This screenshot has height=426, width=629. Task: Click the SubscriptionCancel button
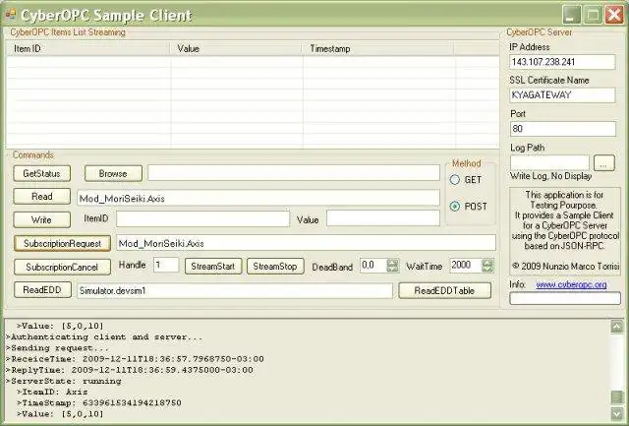(62, 267)
